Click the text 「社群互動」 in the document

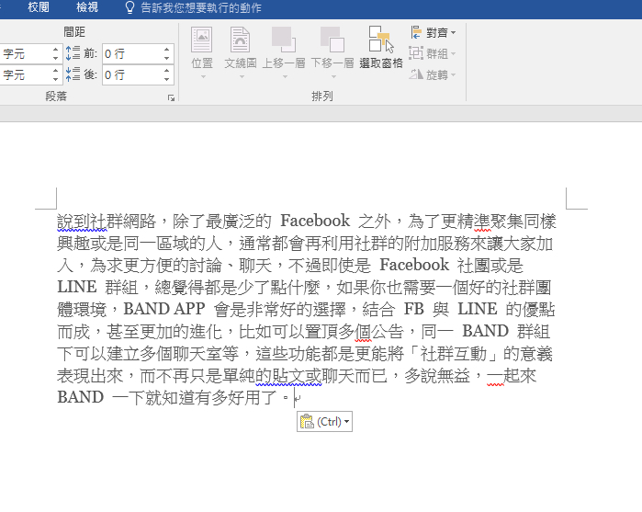tap(453, 353)
